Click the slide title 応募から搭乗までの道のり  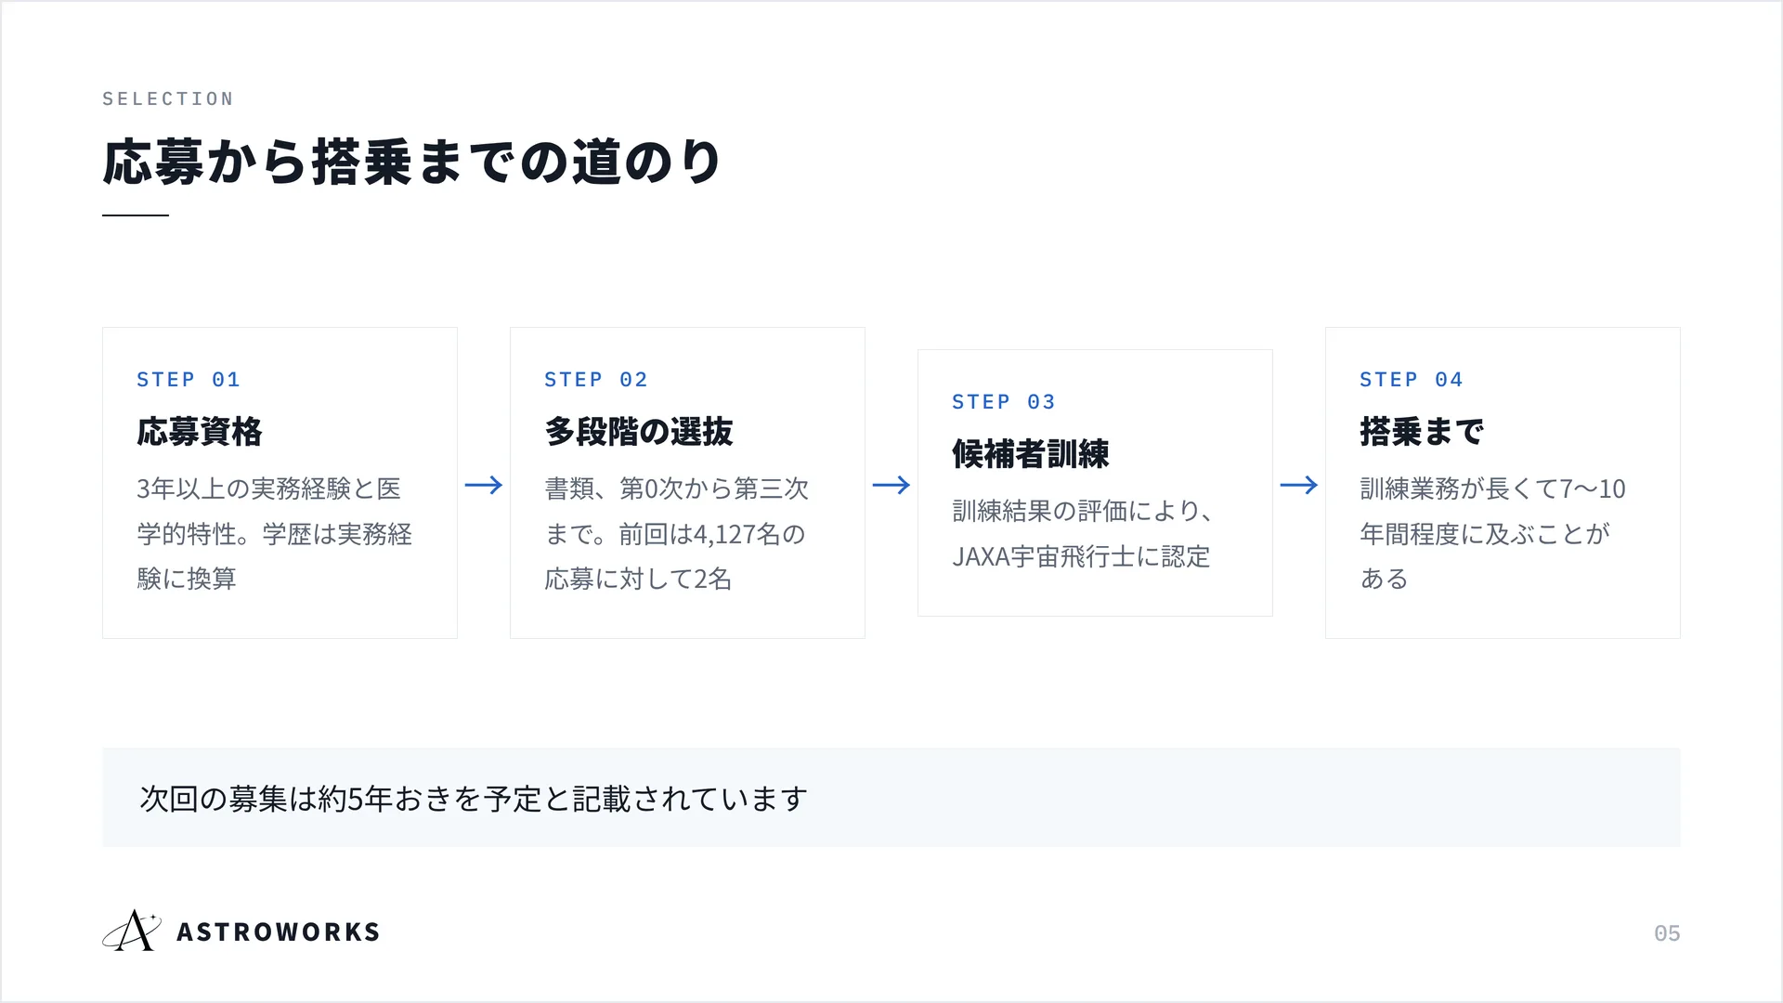pos(411,163)
